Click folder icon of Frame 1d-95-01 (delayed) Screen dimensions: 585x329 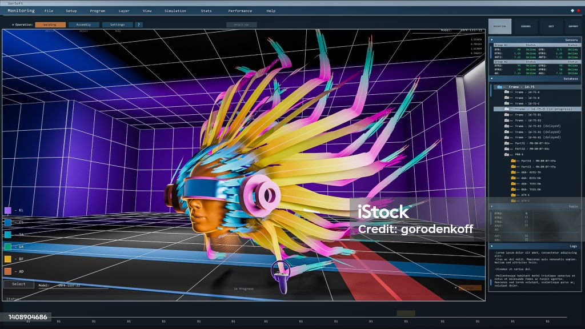click(507, 137)
